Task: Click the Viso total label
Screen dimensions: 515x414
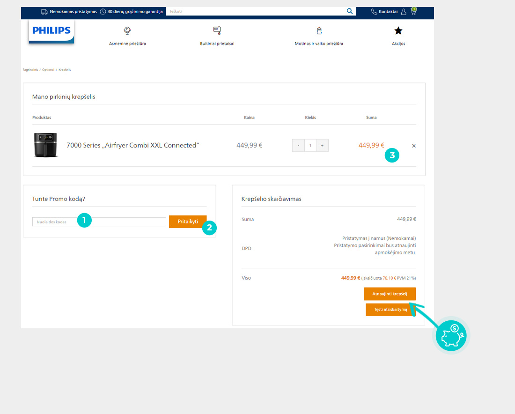Action: pos(246,278)
